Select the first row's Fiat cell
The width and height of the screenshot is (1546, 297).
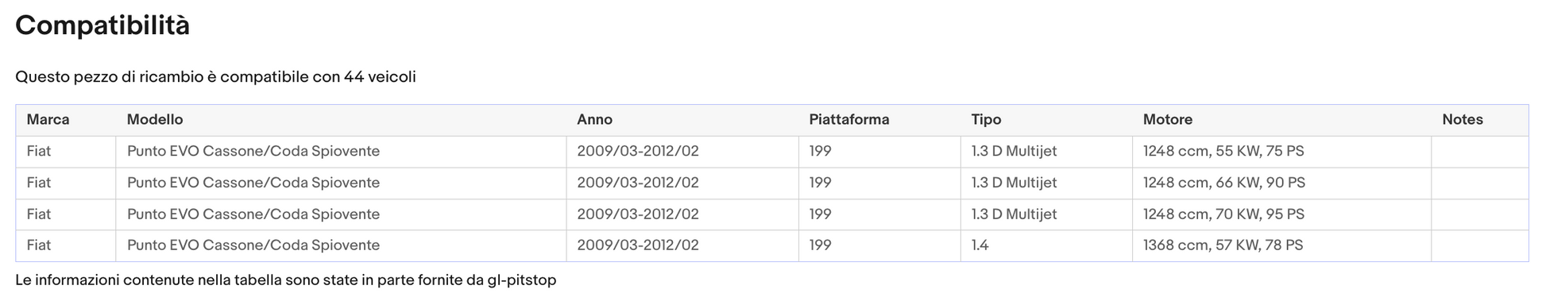click(x=66, y=152)
